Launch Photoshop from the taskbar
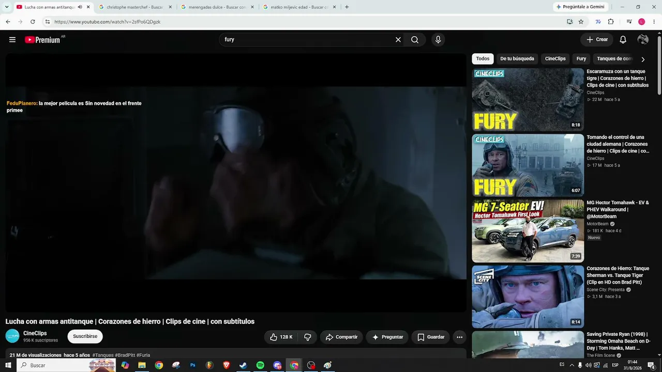This screenshot has height=372, width=662. [193, 365]
